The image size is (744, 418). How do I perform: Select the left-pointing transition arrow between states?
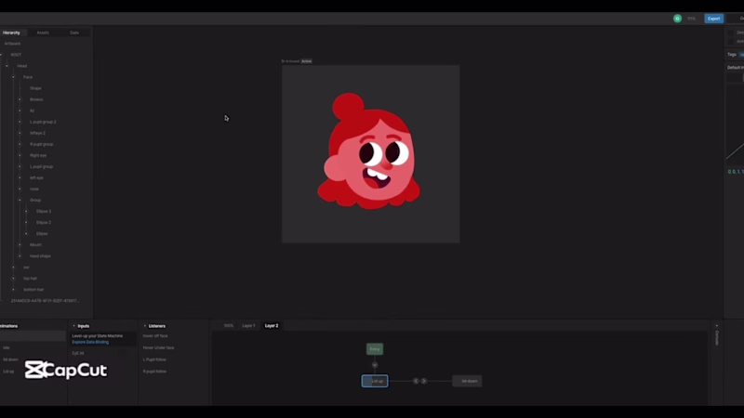(x=416, y=381)
